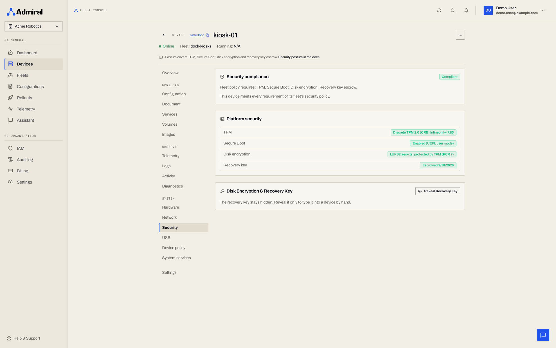Open the Device policy tab

coord(183,248)
